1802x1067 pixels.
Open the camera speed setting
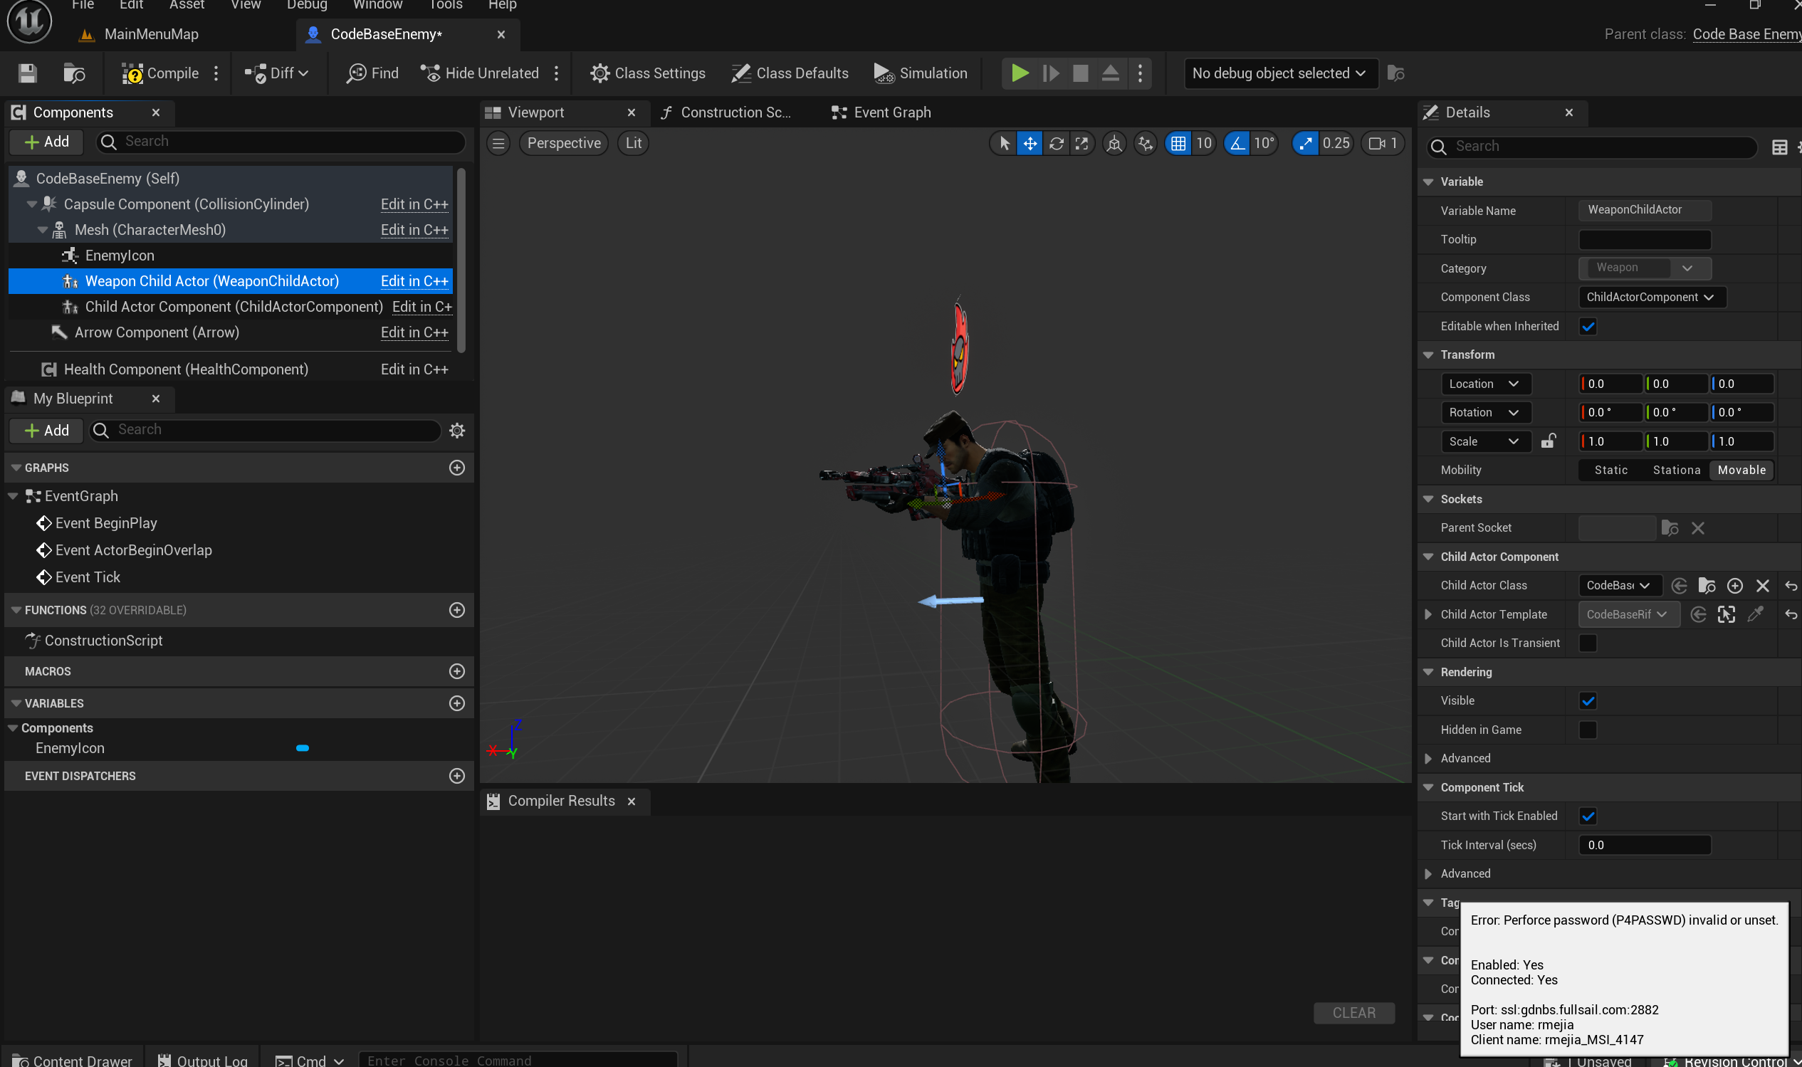point(1383,143)
